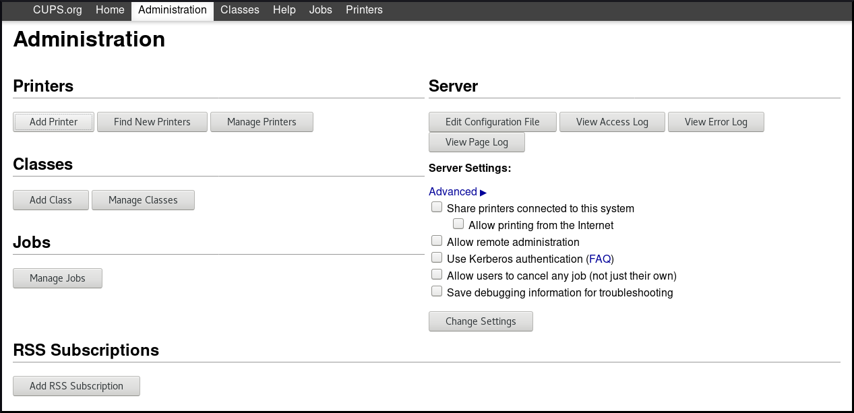Open Manage Classes

(x=143, y=200)
